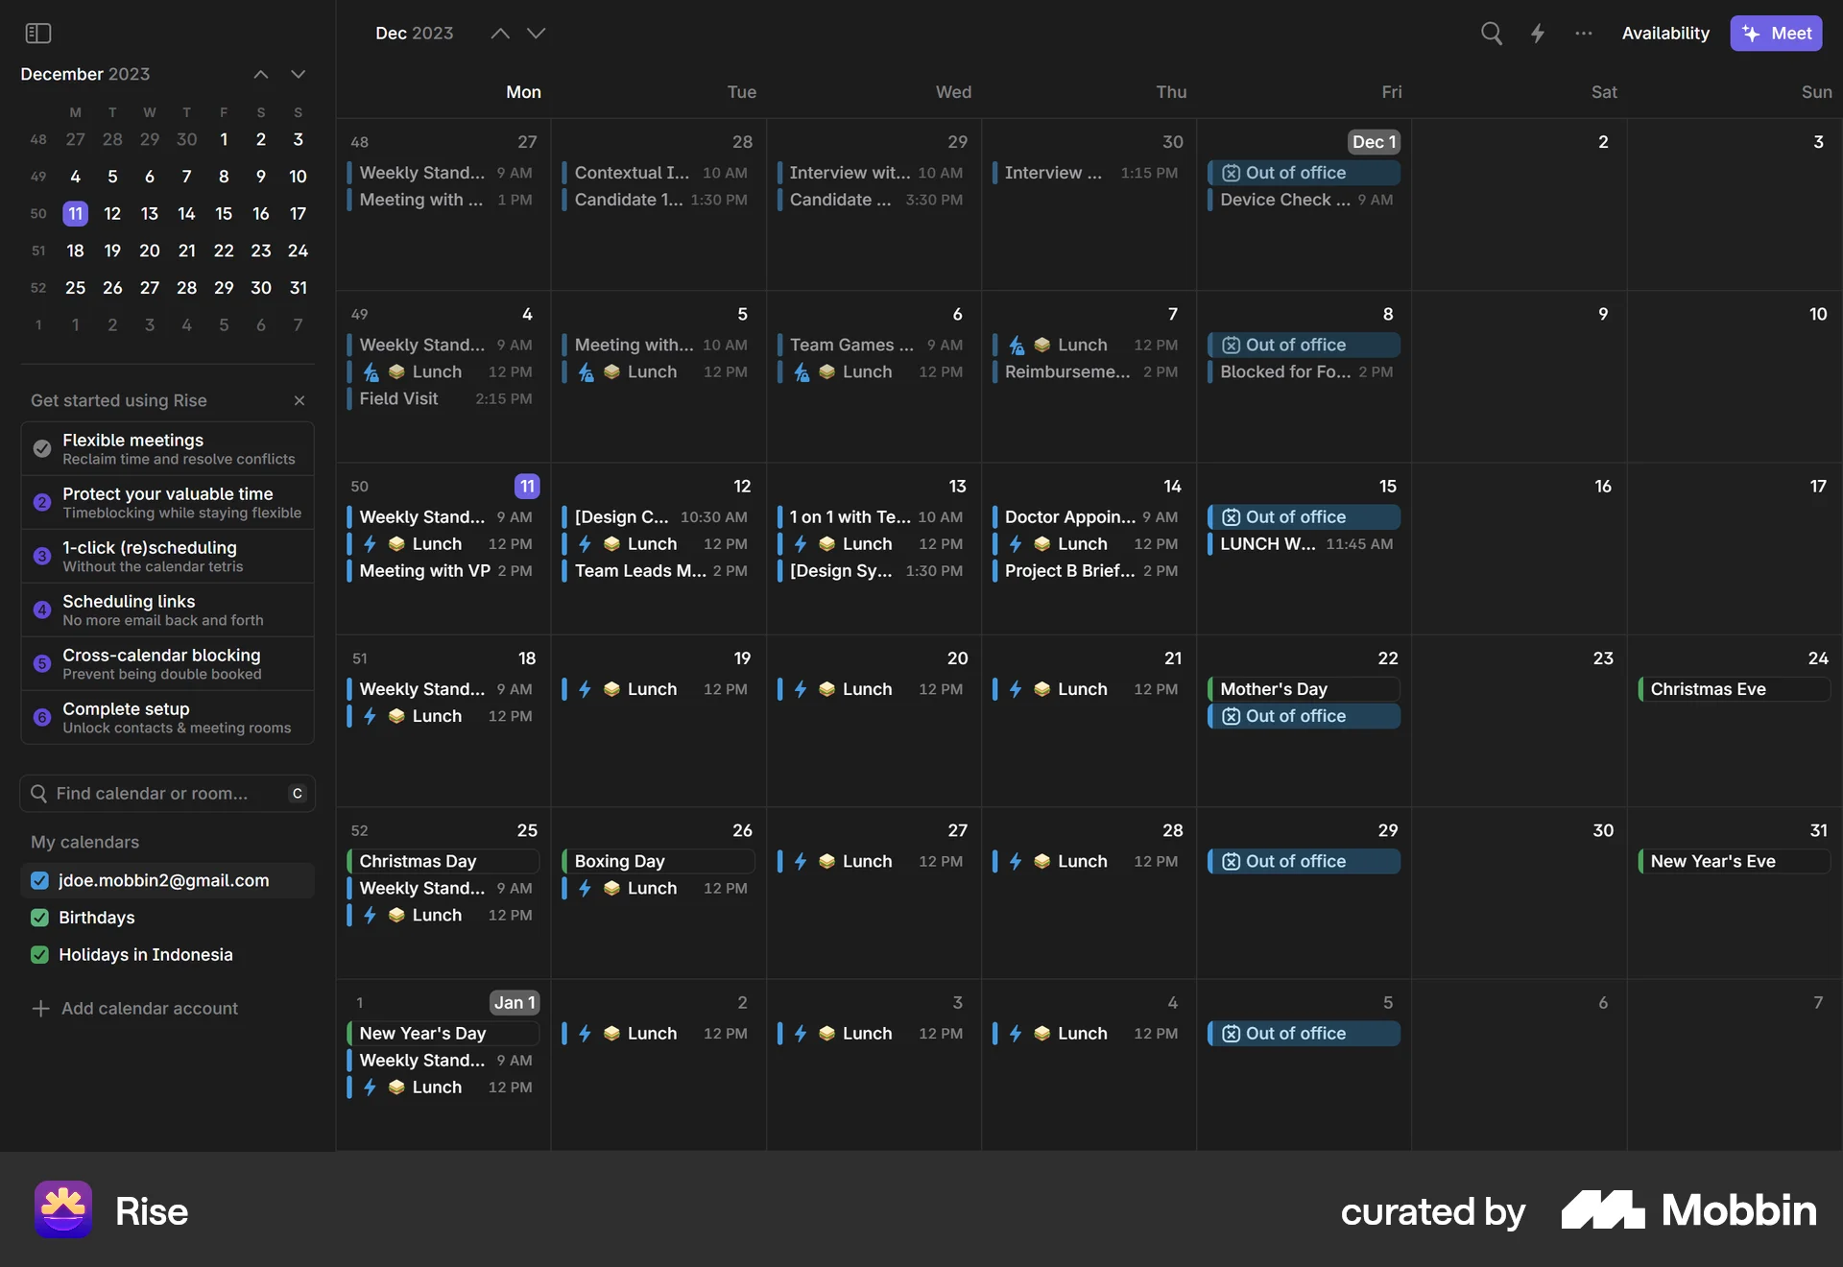Go to previous month with the up chevron
This screenshot has width=1843, height=1267.
499,33
